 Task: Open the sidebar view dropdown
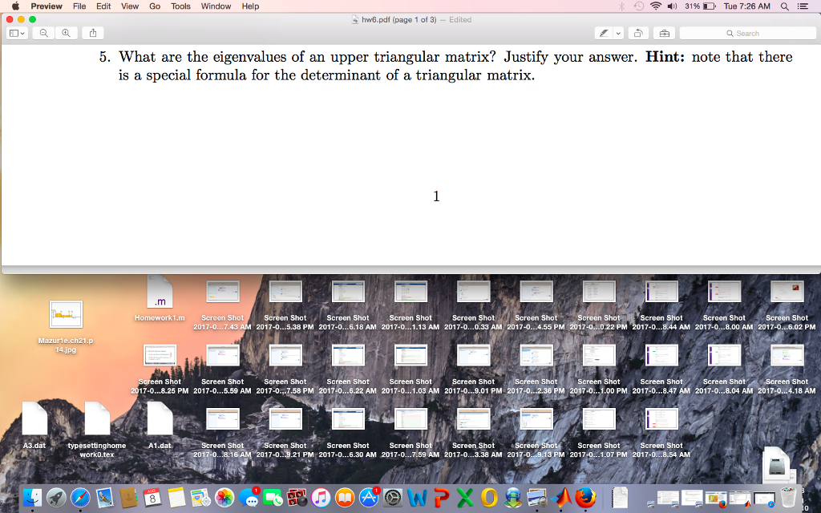(x=17, y=34)
